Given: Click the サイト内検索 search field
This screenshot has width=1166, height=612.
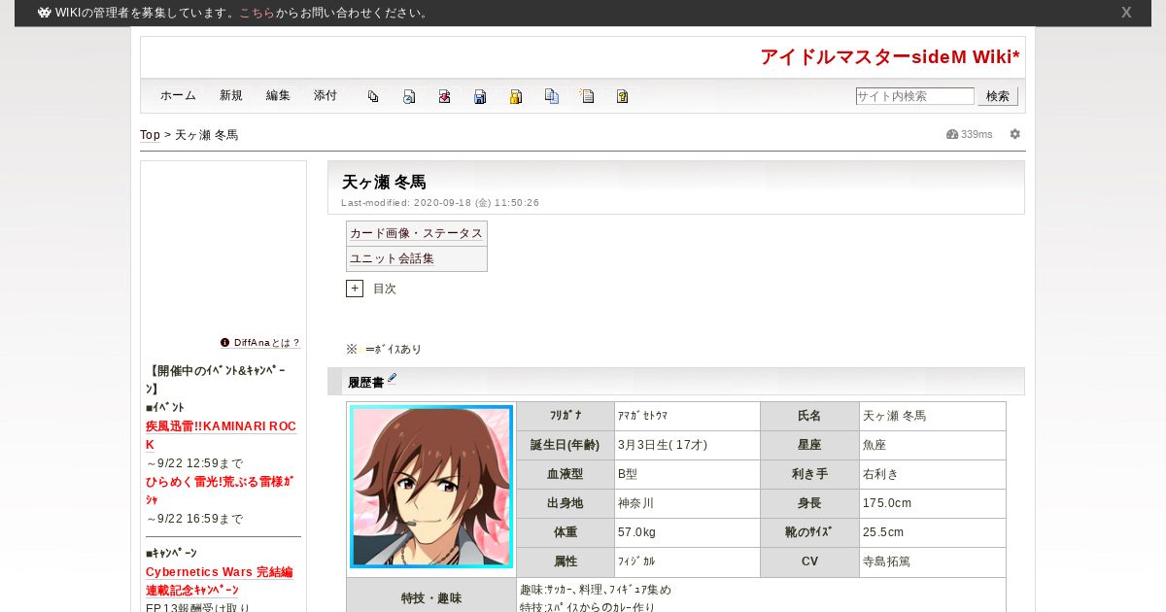Looking at the screenshot, I should [914, 96].
